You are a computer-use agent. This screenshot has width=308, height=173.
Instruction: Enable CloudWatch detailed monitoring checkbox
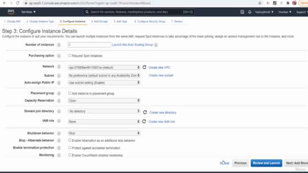pyautogui.click(x=70, y=155)
